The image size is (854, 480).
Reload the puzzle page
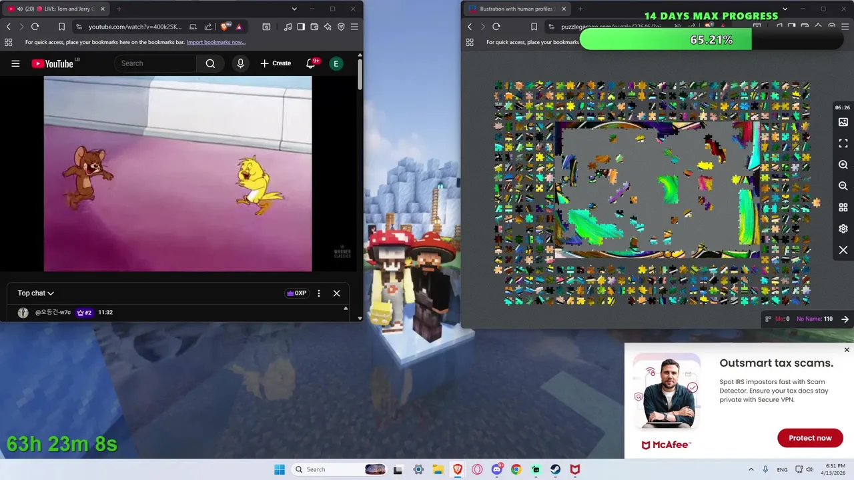click(x=496, y=27)
